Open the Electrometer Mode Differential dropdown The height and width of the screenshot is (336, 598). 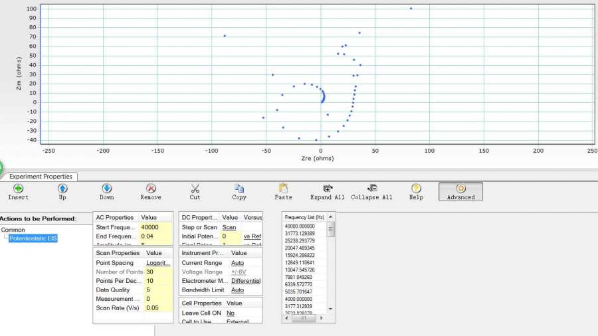click(246, 281)
